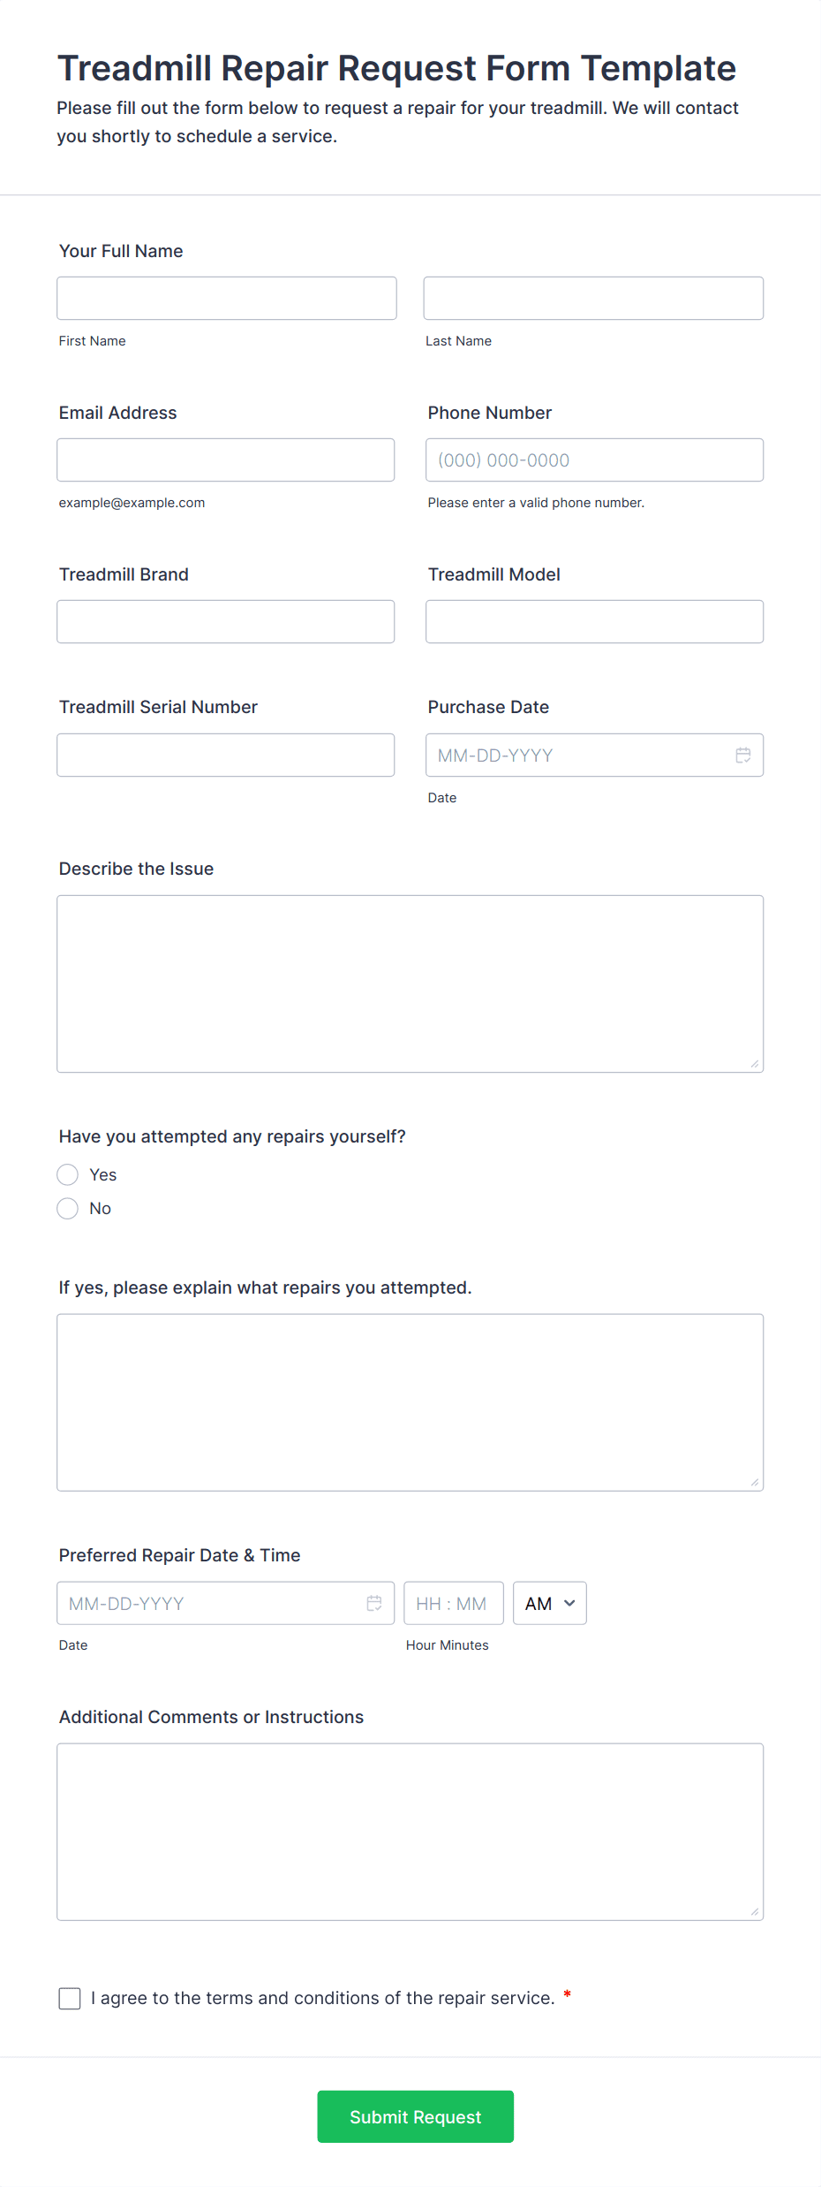Image resolution: width=821 pixels, height=2187 pixels.
Task: Click the Last Name input field
Action: click(593, 298)
